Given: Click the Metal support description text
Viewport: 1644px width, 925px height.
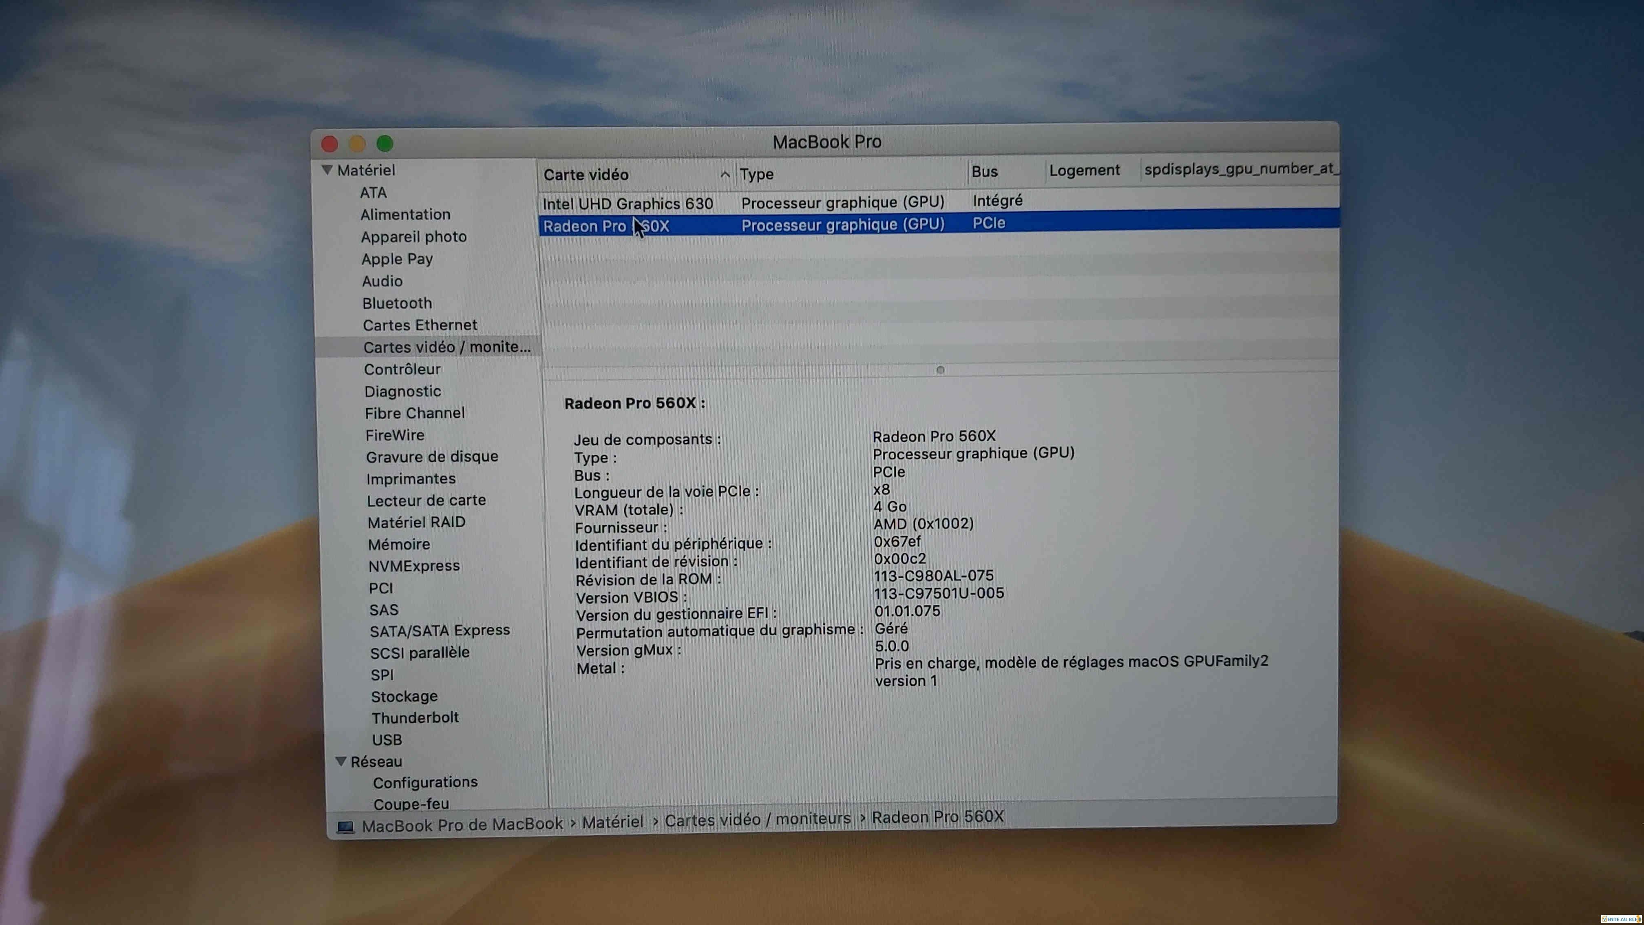Looking at the screenshot, I should pos(1071,671).
